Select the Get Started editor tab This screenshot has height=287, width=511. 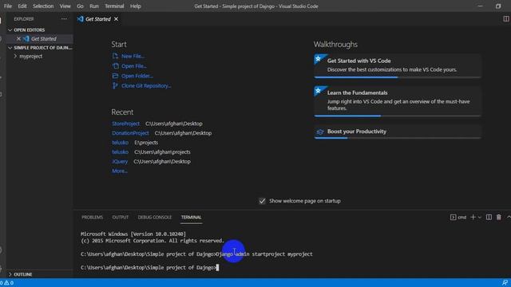(97, 19)
